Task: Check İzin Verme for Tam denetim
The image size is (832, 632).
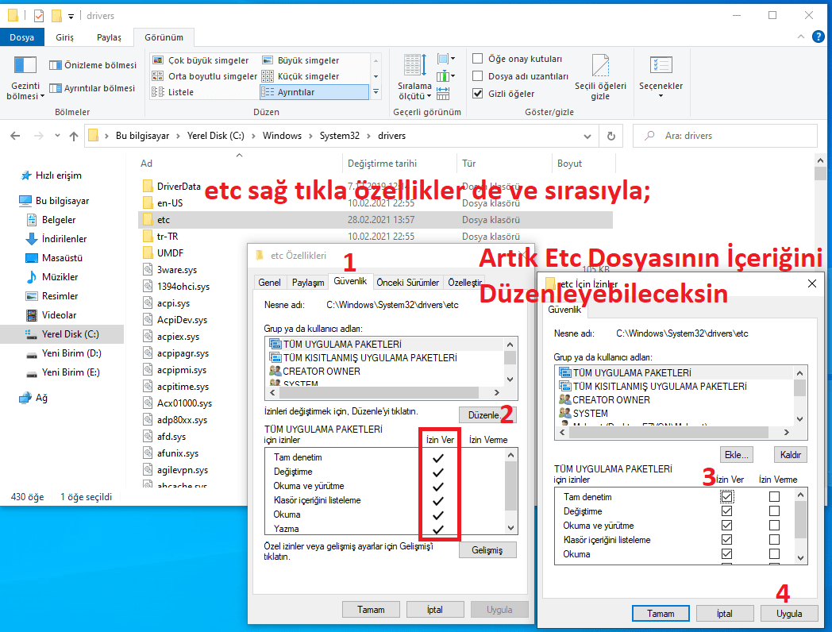Action: pyautogui.click(x=774, y=497)
